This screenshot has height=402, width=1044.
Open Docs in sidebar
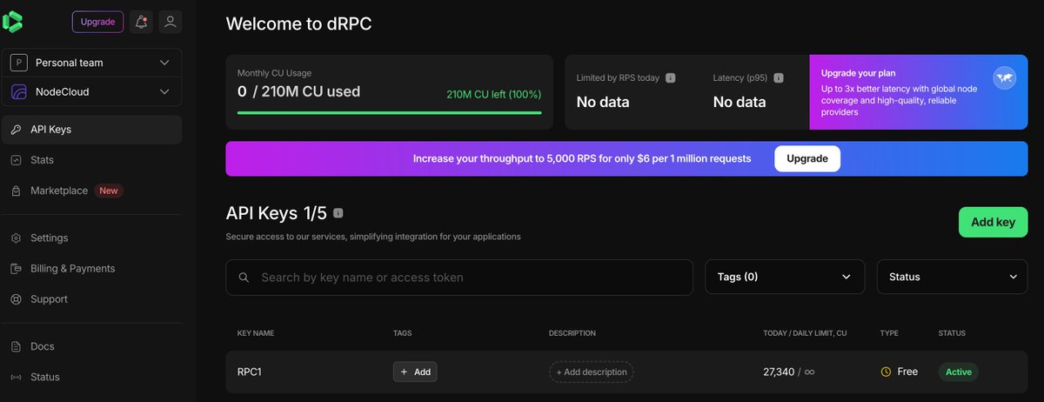(91, 346)
